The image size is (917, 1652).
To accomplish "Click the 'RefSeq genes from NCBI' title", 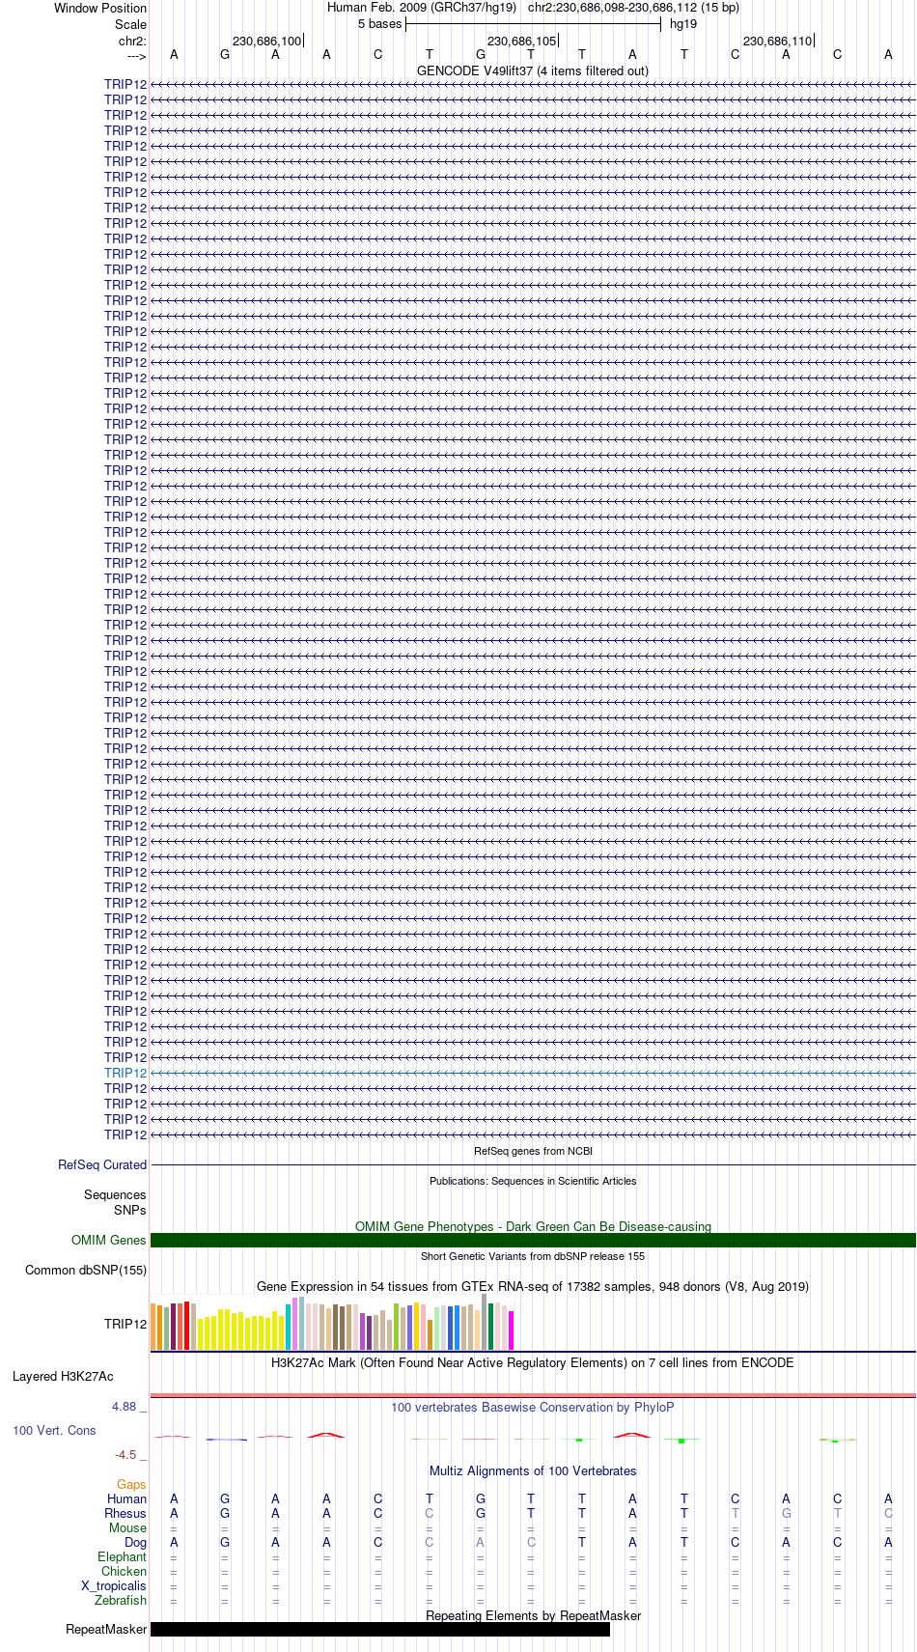I will click(533, 1151).
